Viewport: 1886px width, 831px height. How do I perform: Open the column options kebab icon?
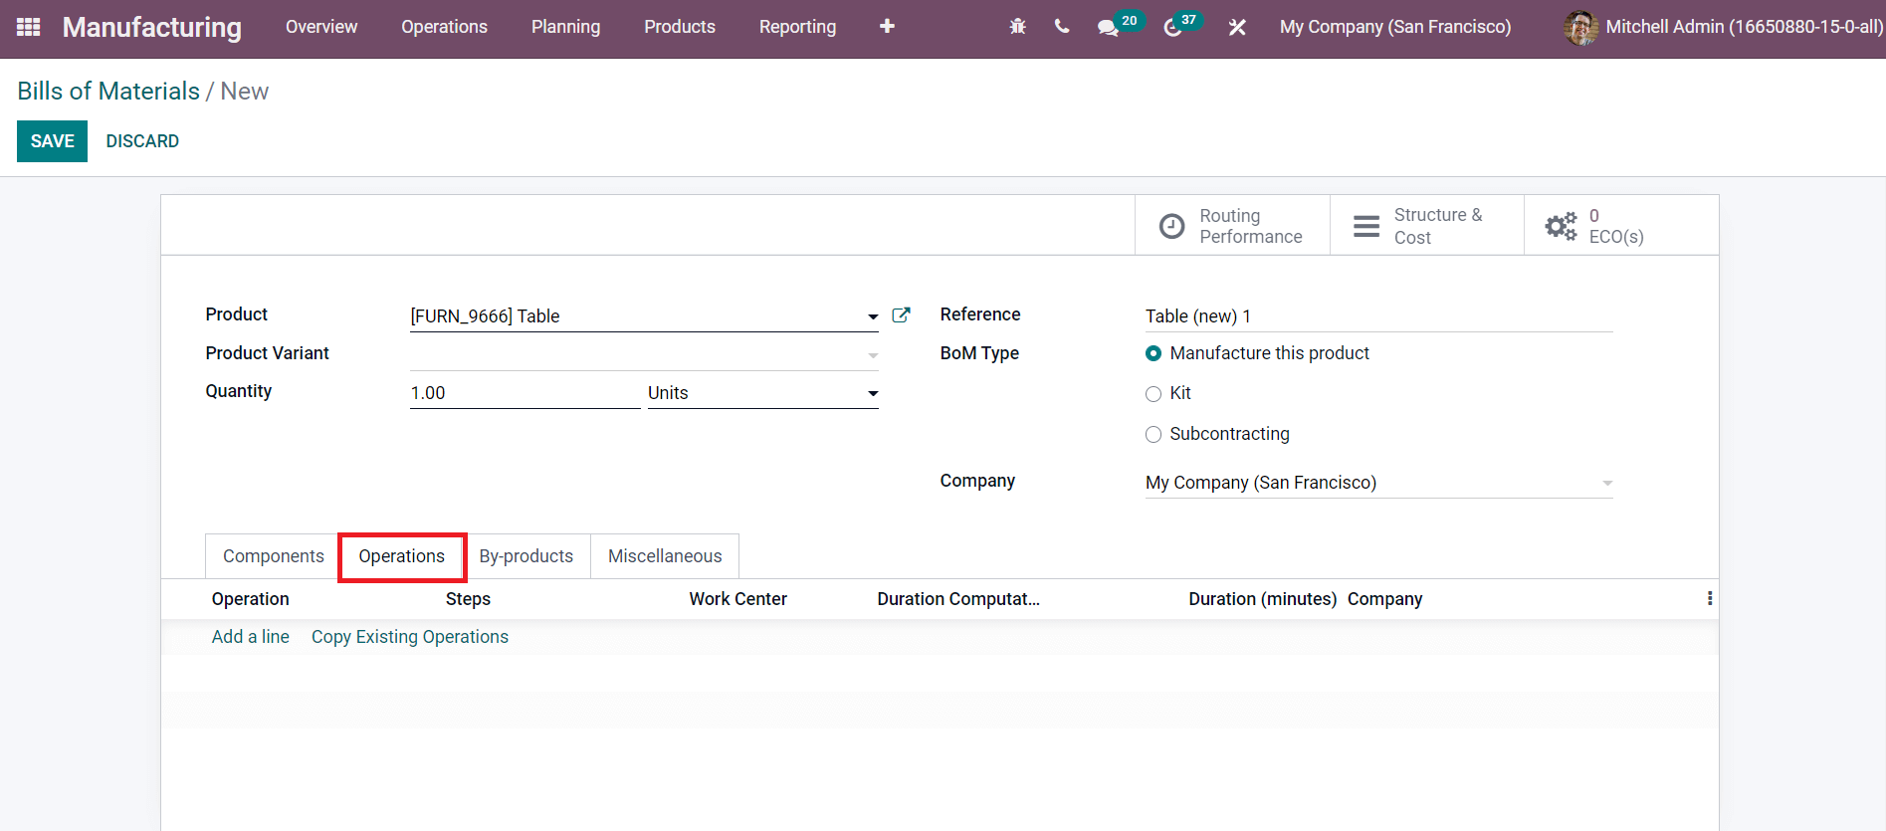coord(1710,598)
